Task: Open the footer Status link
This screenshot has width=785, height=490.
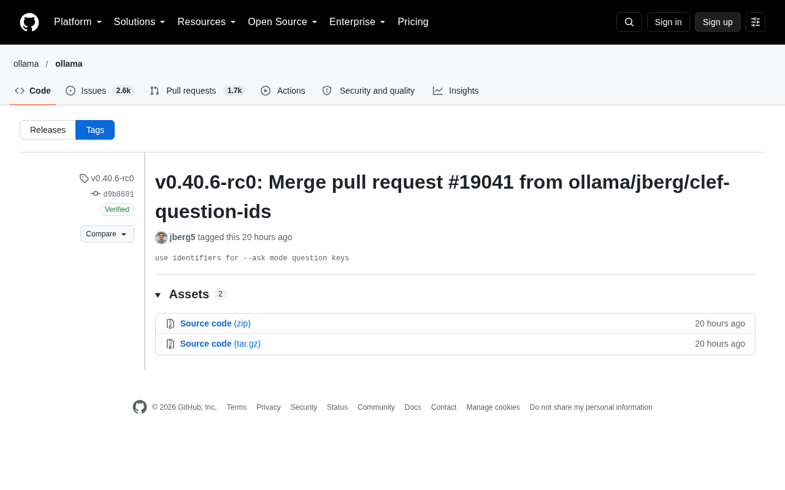Action: coord(337,407)
